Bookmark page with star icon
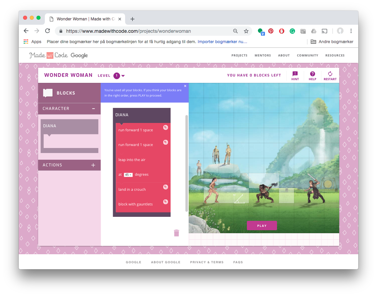Viewport: 377px width, 296px height. (x=246, y=31)
